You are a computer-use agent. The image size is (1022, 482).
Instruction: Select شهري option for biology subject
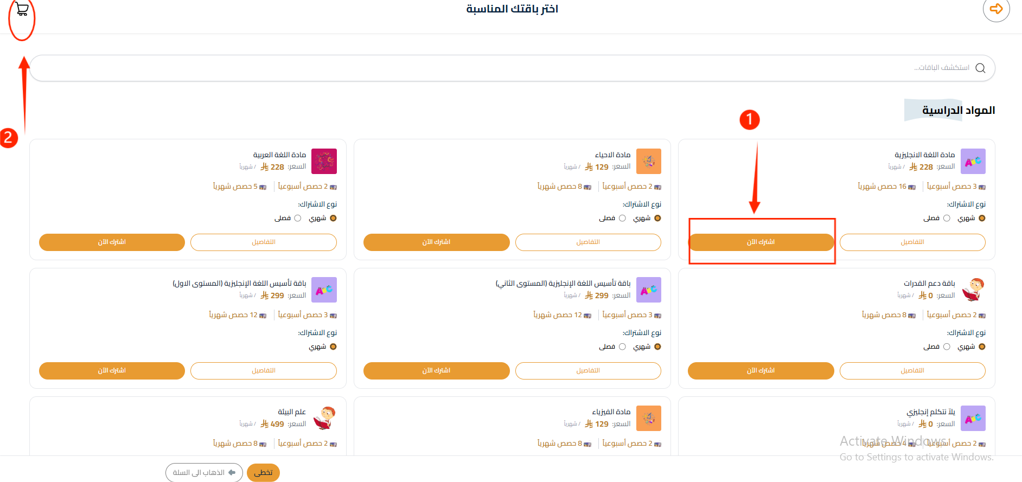click(657, 218)
